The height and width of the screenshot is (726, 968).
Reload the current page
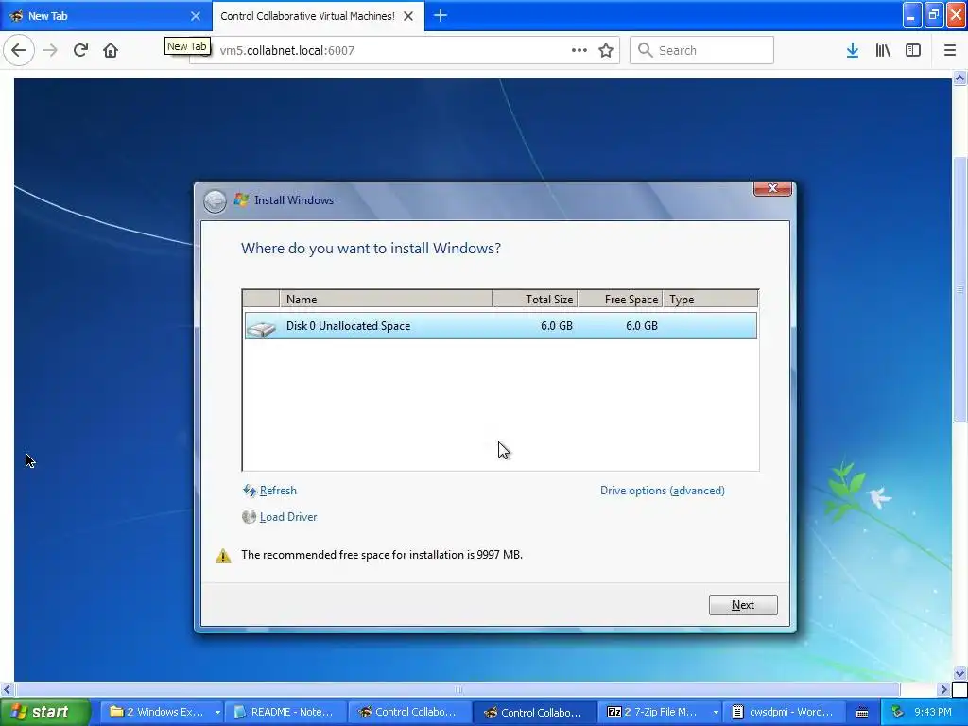point(80,50)
